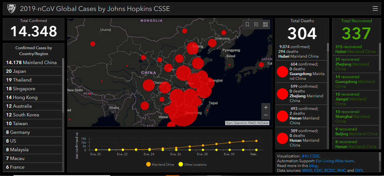Viewport: 384px width, 176px height.
Task: Select the Zhejiang red circle icon
Action: point(282,94)
